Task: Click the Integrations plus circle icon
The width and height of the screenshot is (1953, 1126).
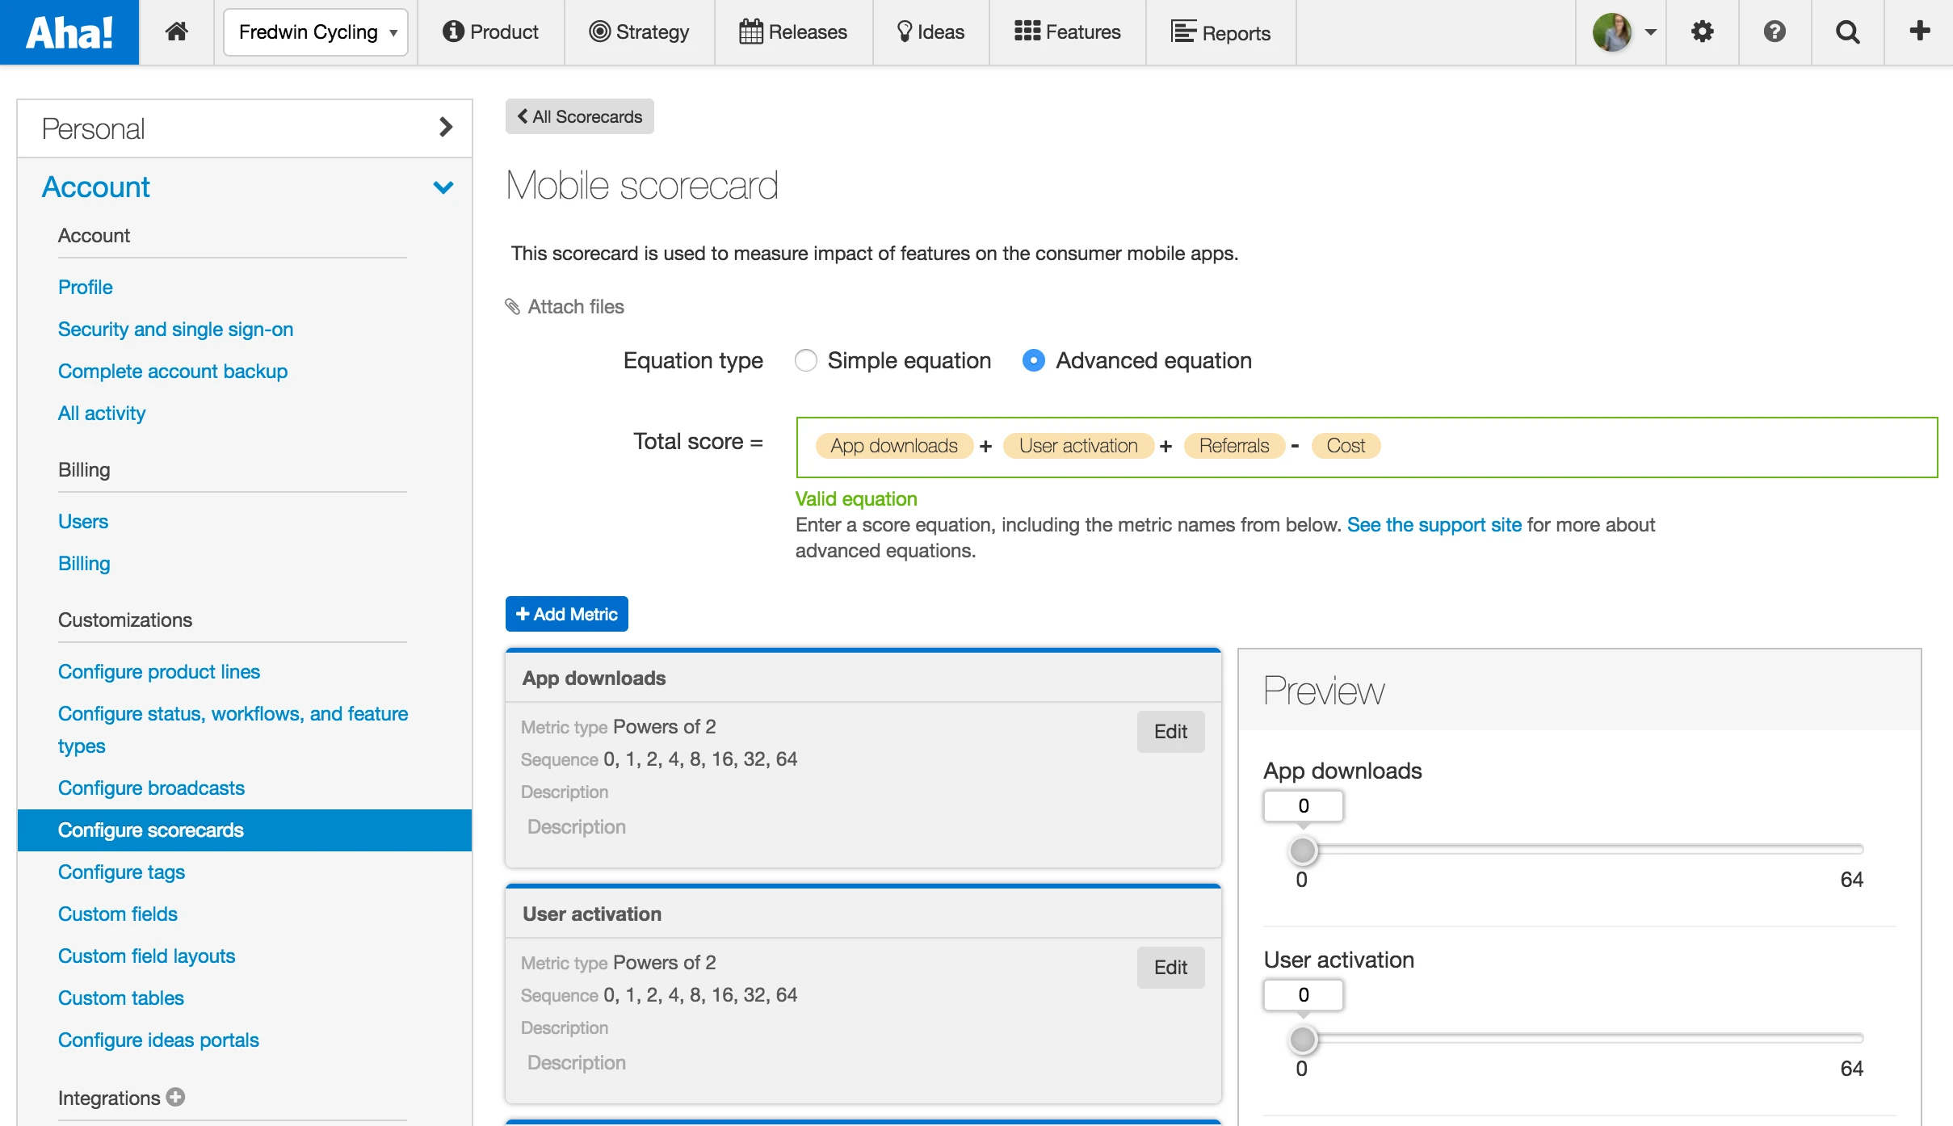Action: click(175, 1097)
